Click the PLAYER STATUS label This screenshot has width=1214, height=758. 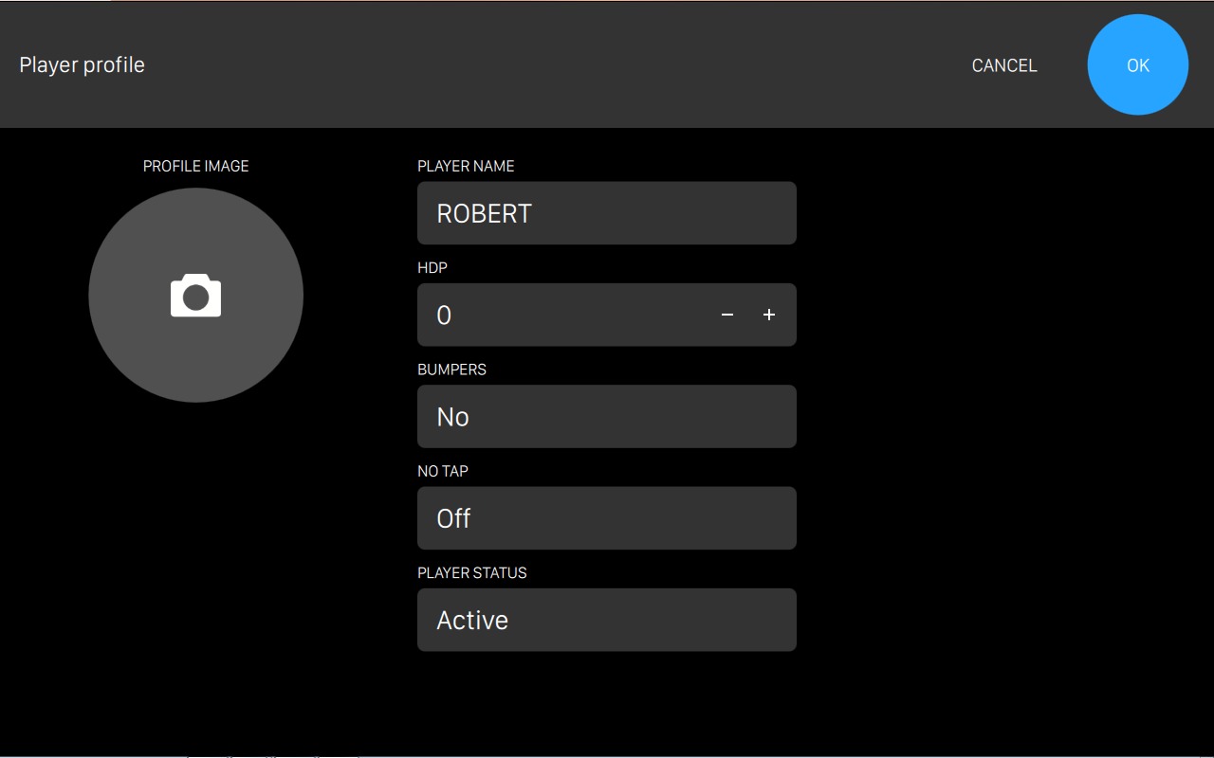point(471,573)
